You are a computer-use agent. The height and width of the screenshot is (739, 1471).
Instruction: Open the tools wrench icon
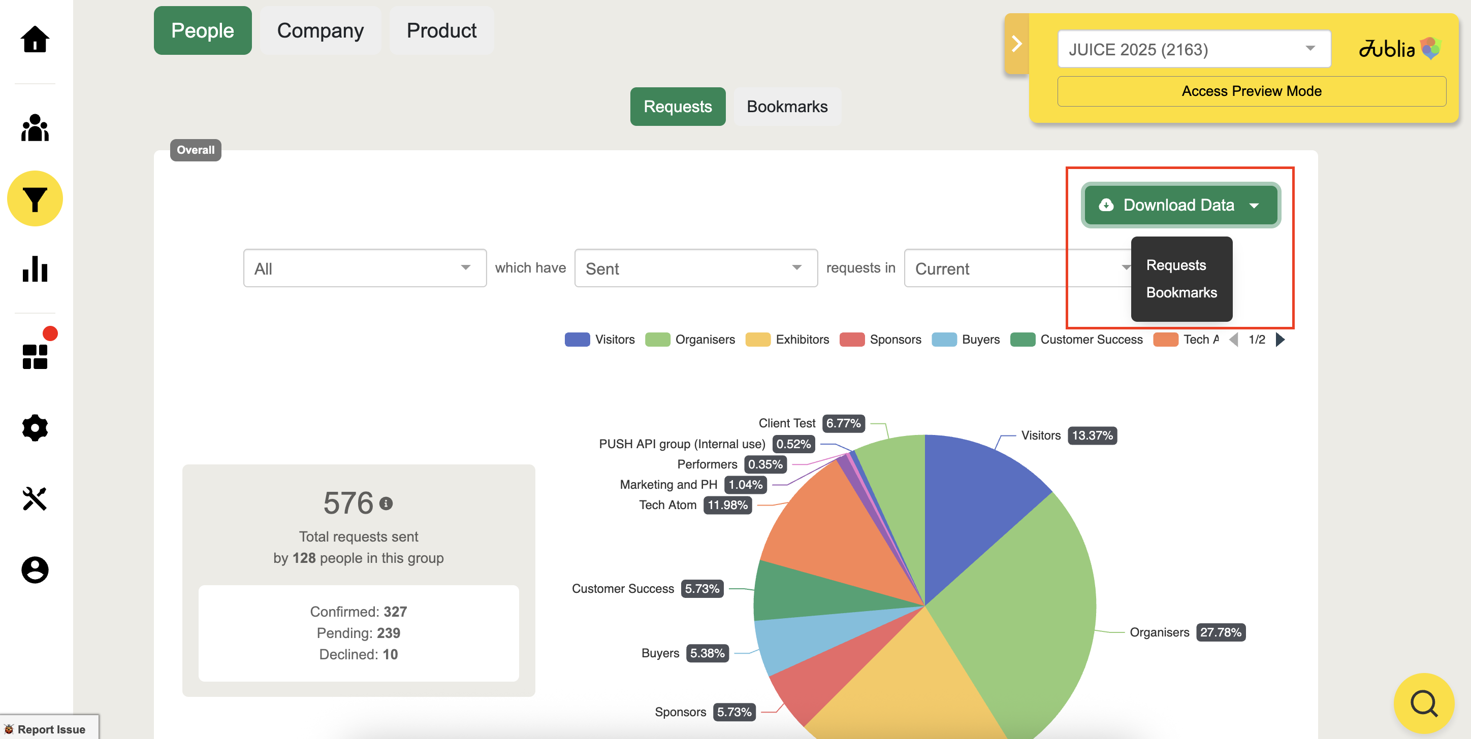(x=35, y=498)
